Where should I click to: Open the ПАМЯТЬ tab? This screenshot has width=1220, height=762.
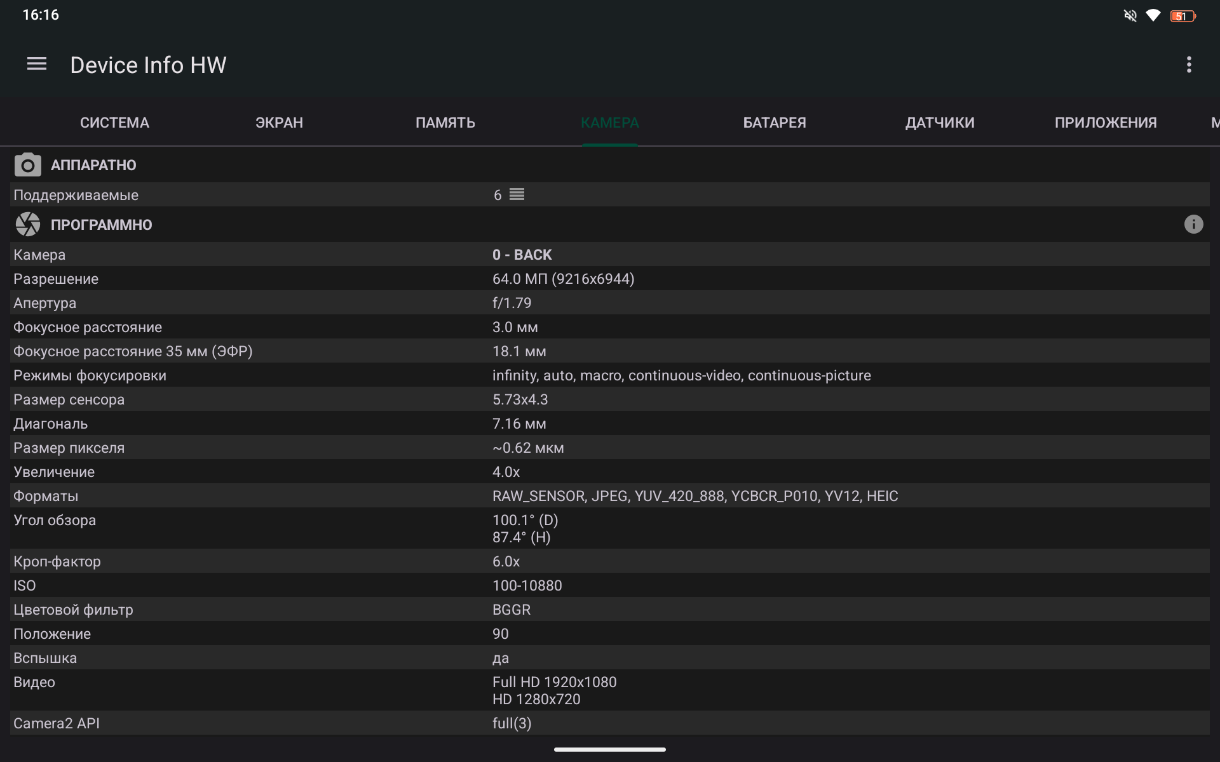[x=445, y=123]
